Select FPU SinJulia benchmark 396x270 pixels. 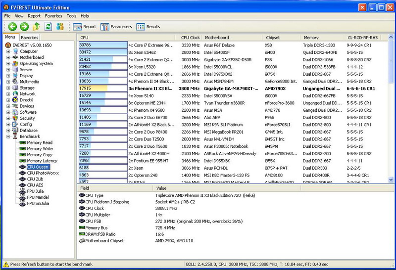38,203
